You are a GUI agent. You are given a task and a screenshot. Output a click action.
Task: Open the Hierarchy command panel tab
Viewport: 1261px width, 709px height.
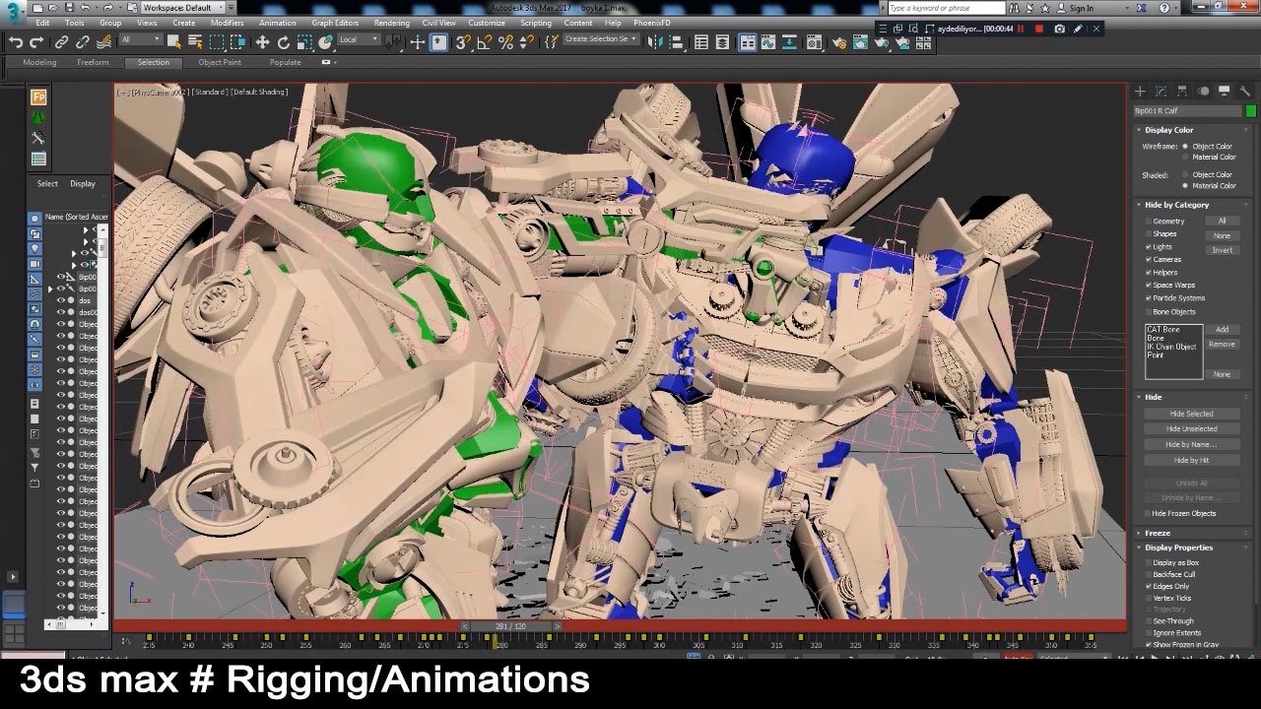1182,91
